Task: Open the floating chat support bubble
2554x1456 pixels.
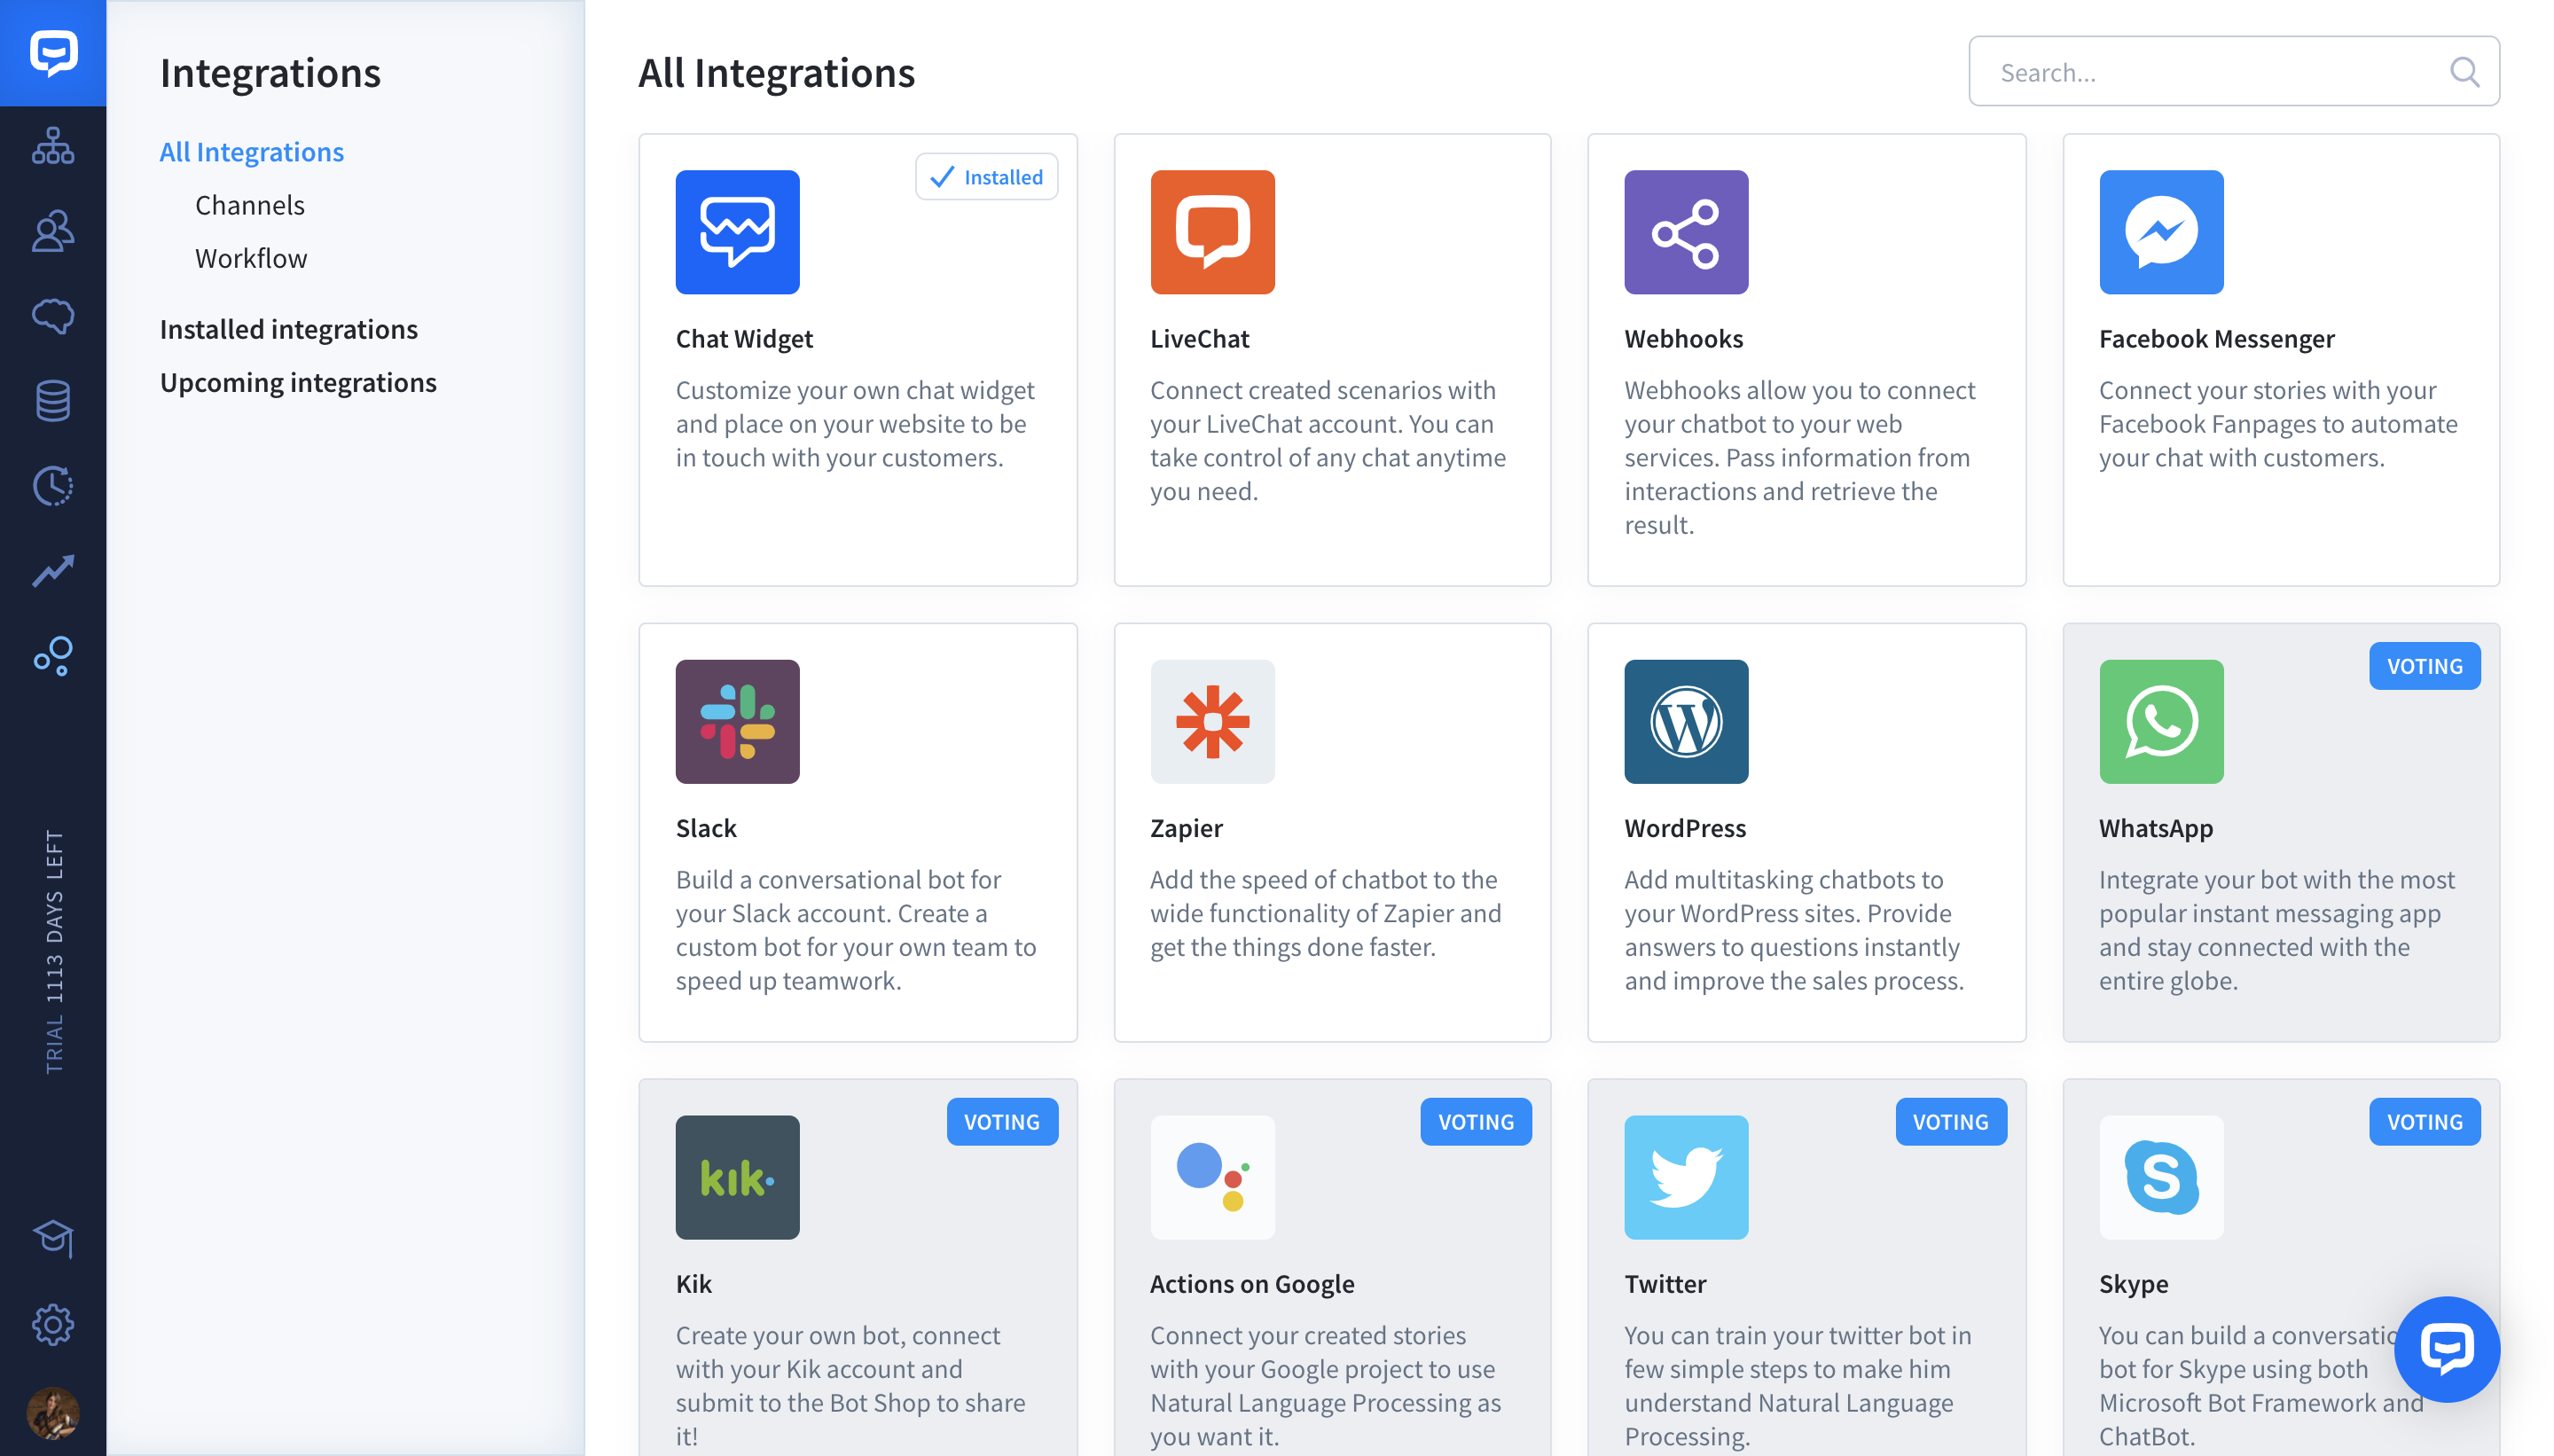Action: 2446,1349
